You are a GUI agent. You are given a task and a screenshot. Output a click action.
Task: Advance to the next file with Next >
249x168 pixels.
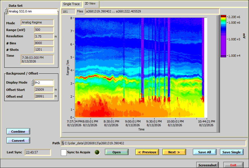click(174, 152)
